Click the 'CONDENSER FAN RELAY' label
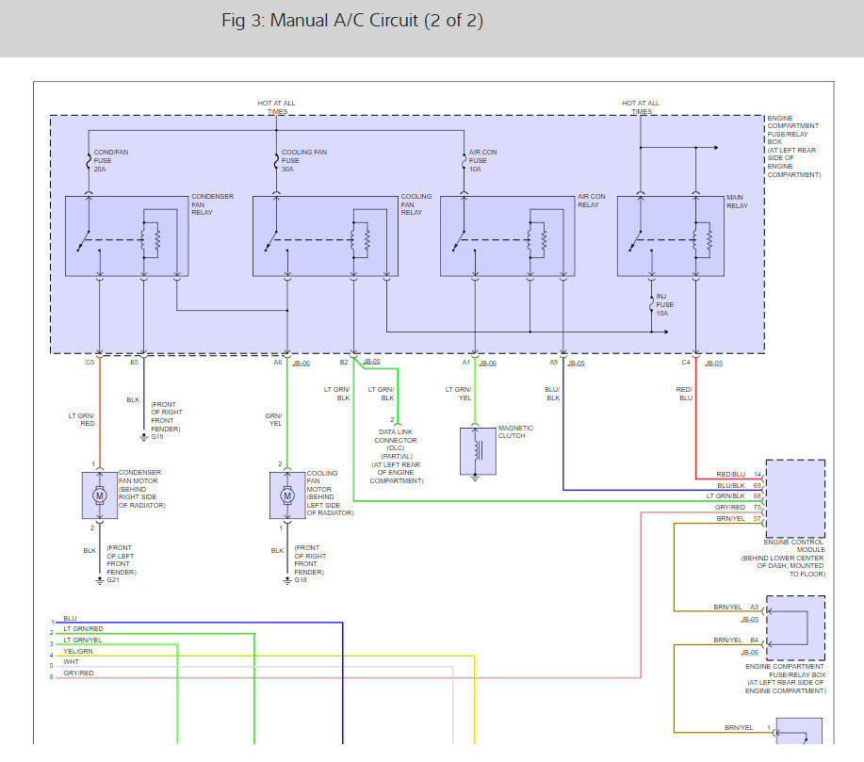Viewport: 864px width, 762px height. click(212, 204)
